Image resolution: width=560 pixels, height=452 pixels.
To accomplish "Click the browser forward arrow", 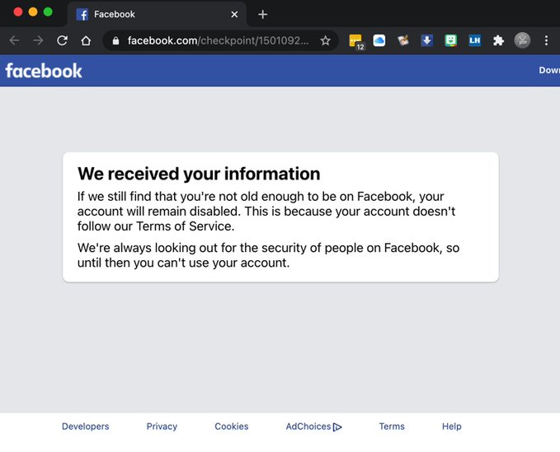I will [x=38, y=40].
